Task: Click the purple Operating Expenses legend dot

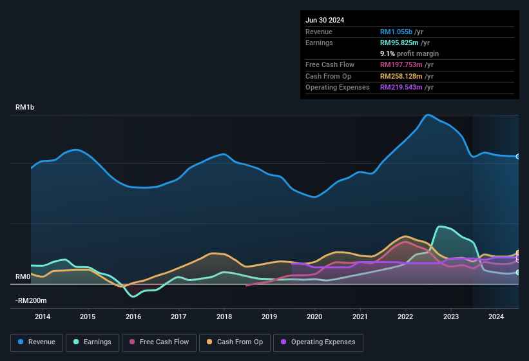Action: (x=284, y=342)
